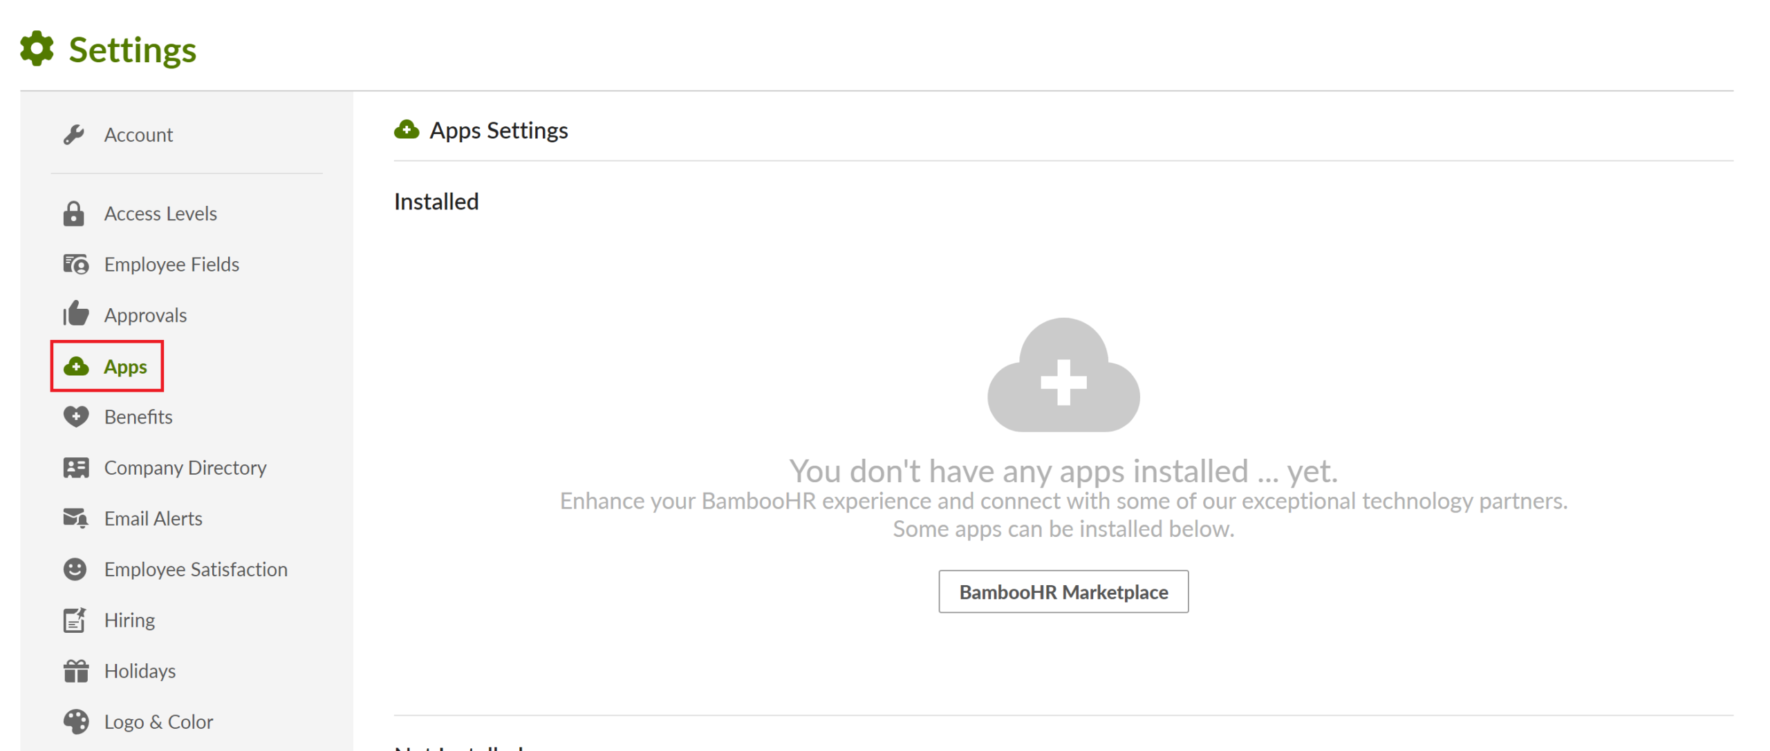Click the Settings gear icon

pos(37,48)
